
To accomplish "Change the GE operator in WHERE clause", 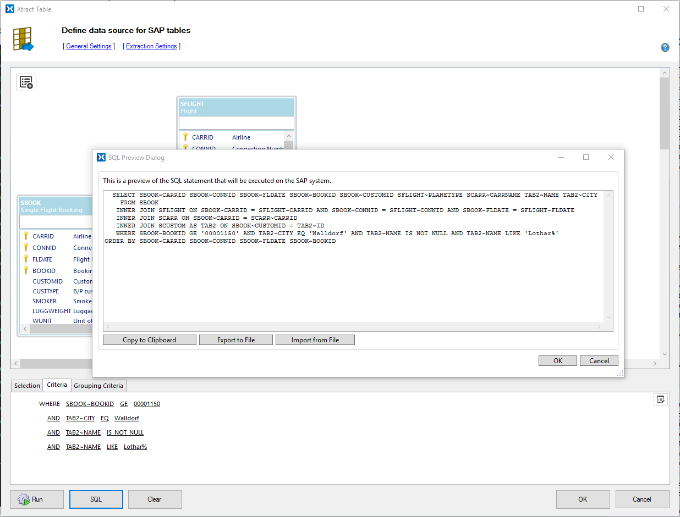I will click(x=124, y=404).
